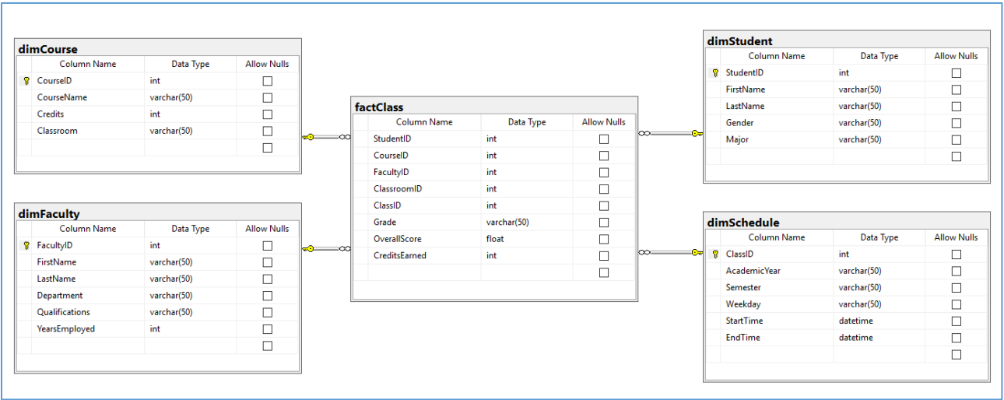This screenshot has width=1004, height=400.
Task: Select the Department row in dimFaculty
Action: tap(158, 296)
